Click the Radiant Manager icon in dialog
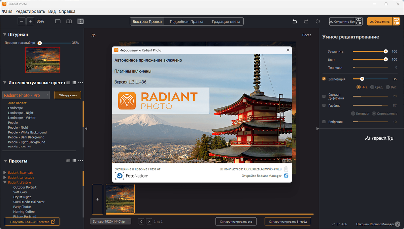 (286, 176)
